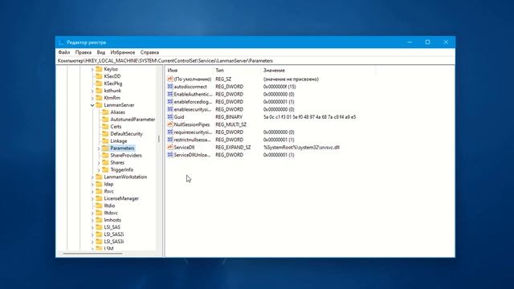
Task: Select the lltdio key in tree
Action: click(x=109, y=206)
